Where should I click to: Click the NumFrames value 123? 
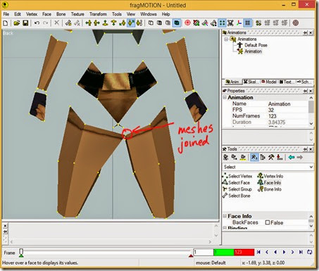[x=273, y=116]
